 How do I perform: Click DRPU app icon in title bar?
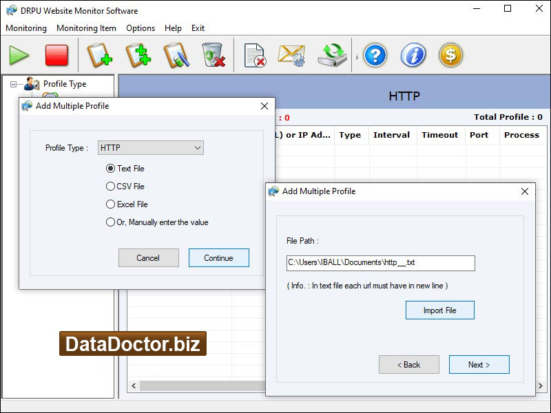[11, 10]
